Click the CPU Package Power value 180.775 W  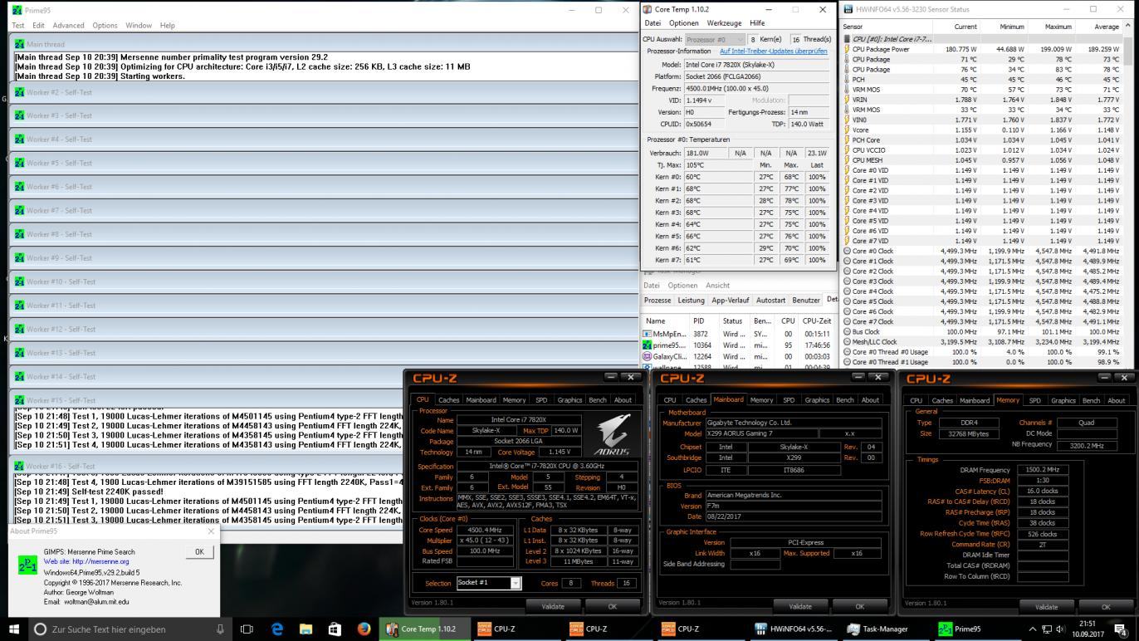pyautogui.click(x=961, y=50)
